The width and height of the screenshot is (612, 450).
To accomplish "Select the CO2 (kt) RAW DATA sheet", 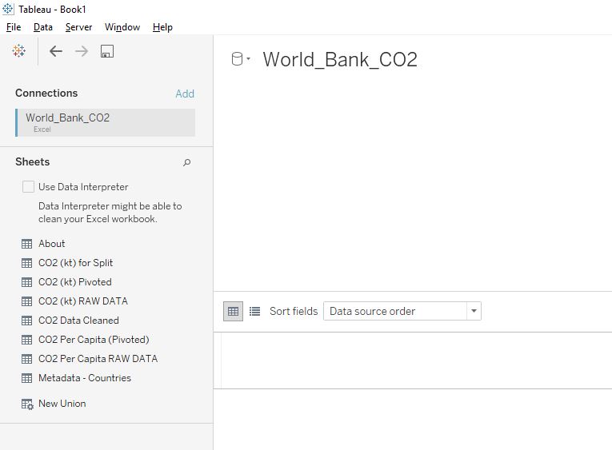I will click(x=83, y=301).
